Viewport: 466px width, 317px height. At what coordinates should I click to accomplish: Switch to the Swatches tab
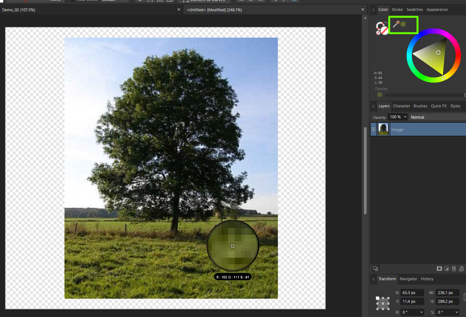coord(415,9)
